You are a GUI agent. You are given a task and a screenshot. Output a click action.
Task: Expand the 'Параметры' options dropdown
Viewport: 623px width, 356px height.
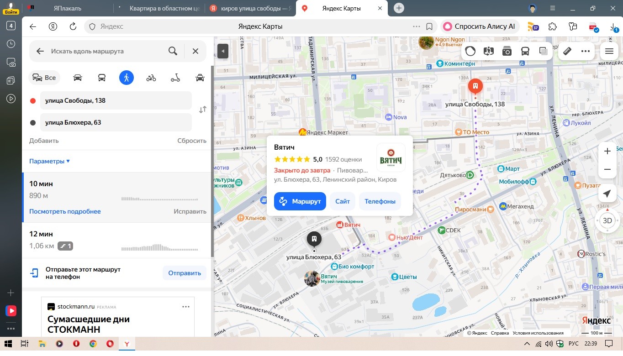tap(49, 161)
